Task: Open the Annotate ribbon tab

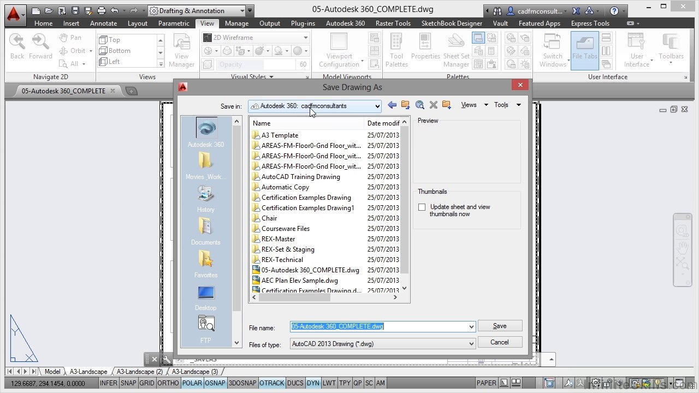Action: 103,23
